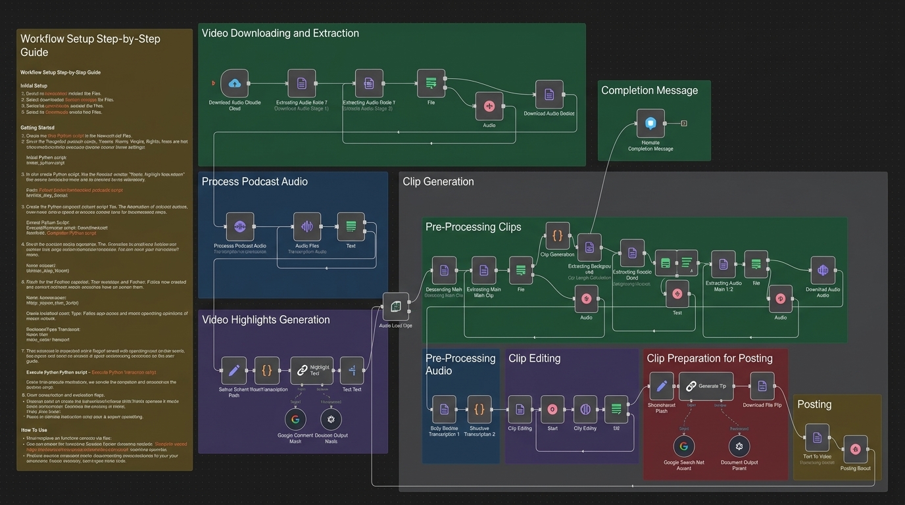Viewport: 905px width, 505px height.
Task: Select the Google Comment sub-node
Action: point(295,419)
